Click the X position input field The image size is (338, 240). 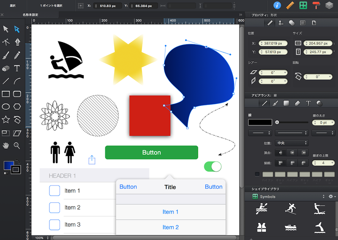pos(274,43)
